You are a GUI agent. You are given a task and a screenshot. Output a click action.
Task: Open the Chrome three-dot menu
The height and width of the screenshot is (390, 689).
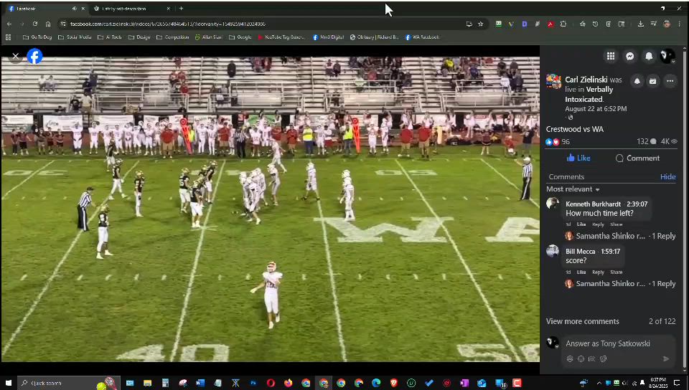pos(680,24)
